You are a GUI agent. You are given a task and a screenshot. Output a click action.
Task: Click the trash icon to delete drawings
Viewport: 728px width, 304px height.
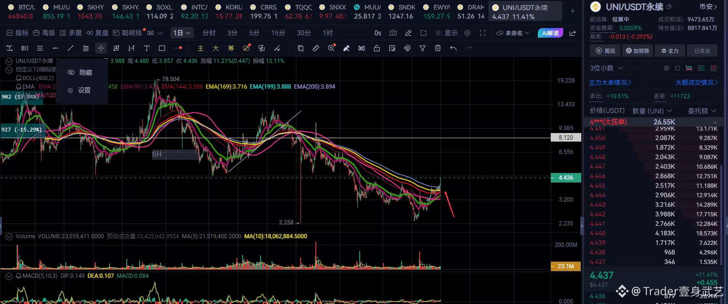pos(438,48)
